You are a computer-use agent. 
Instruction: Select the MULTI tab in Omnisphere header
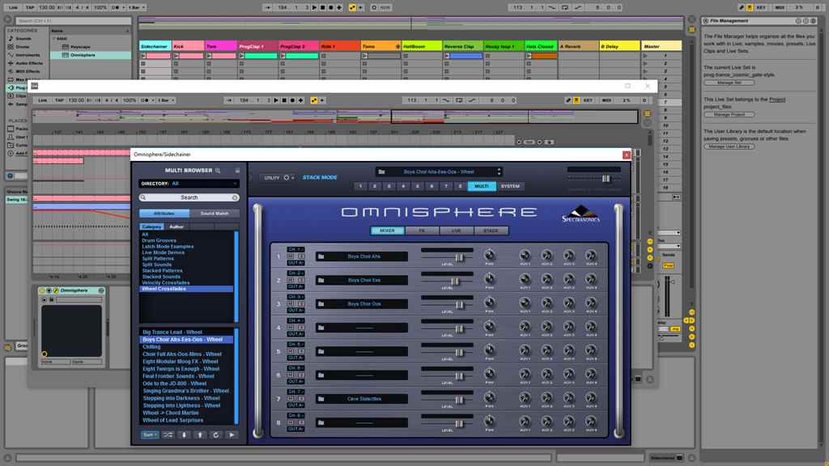click(x=482, y=187)
